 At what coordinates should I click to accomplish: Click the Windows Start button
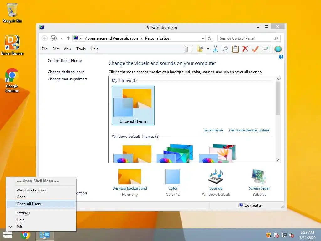pos(8,235)
